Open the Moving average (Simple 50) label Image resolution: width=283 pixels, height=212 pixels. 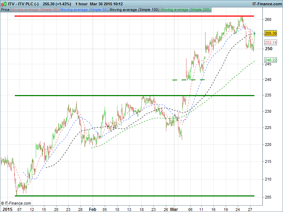(x=84, y=10)
